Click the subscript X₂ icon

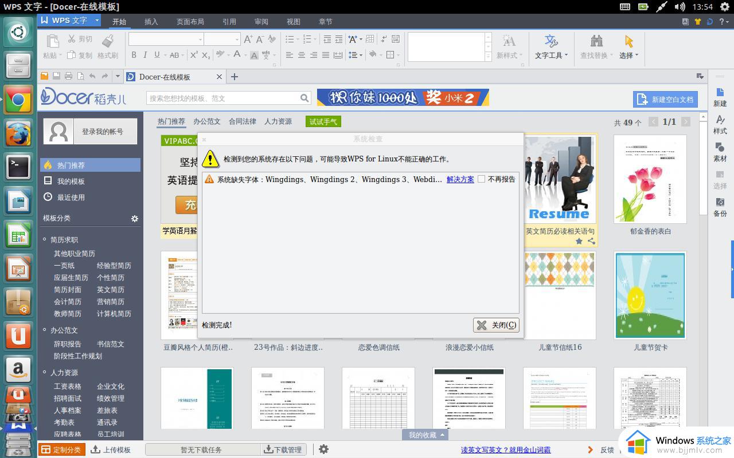coord(206,55)
